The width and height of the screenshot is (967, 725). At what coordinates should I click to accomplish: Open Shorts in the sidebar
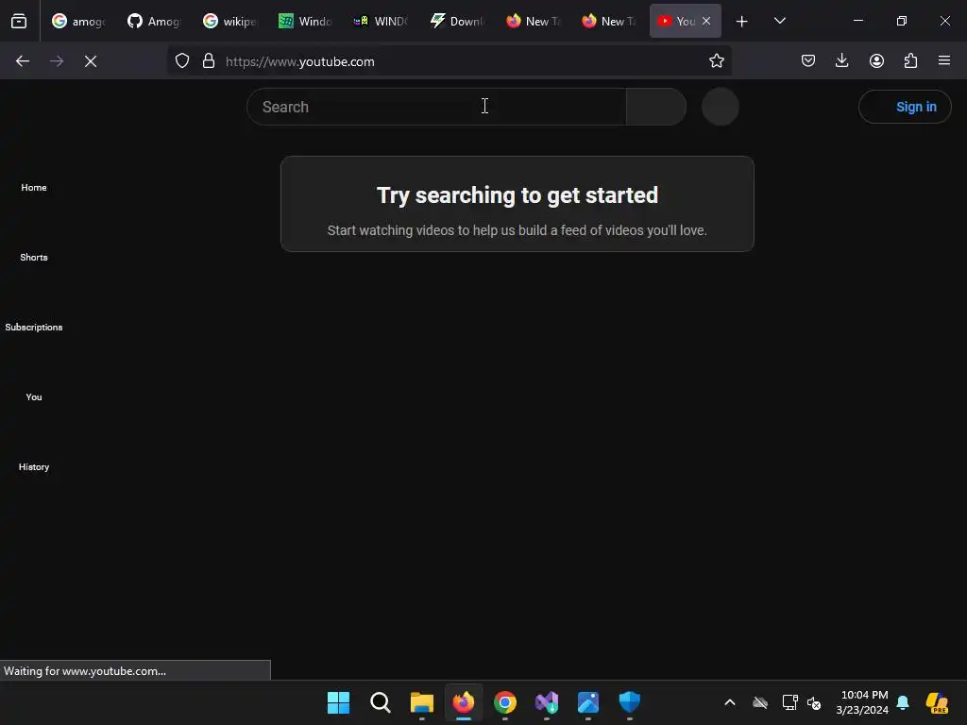click(34, 257)
